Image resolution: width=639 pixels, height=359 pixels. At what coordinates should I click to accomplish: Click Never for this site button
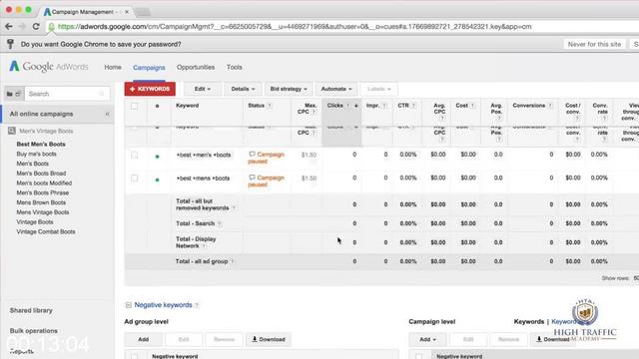coord(595,44)
